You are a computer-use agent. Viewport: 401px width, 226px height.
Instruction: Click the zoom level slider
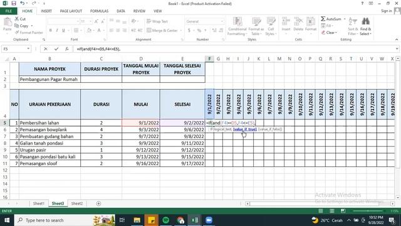point(368,211)
